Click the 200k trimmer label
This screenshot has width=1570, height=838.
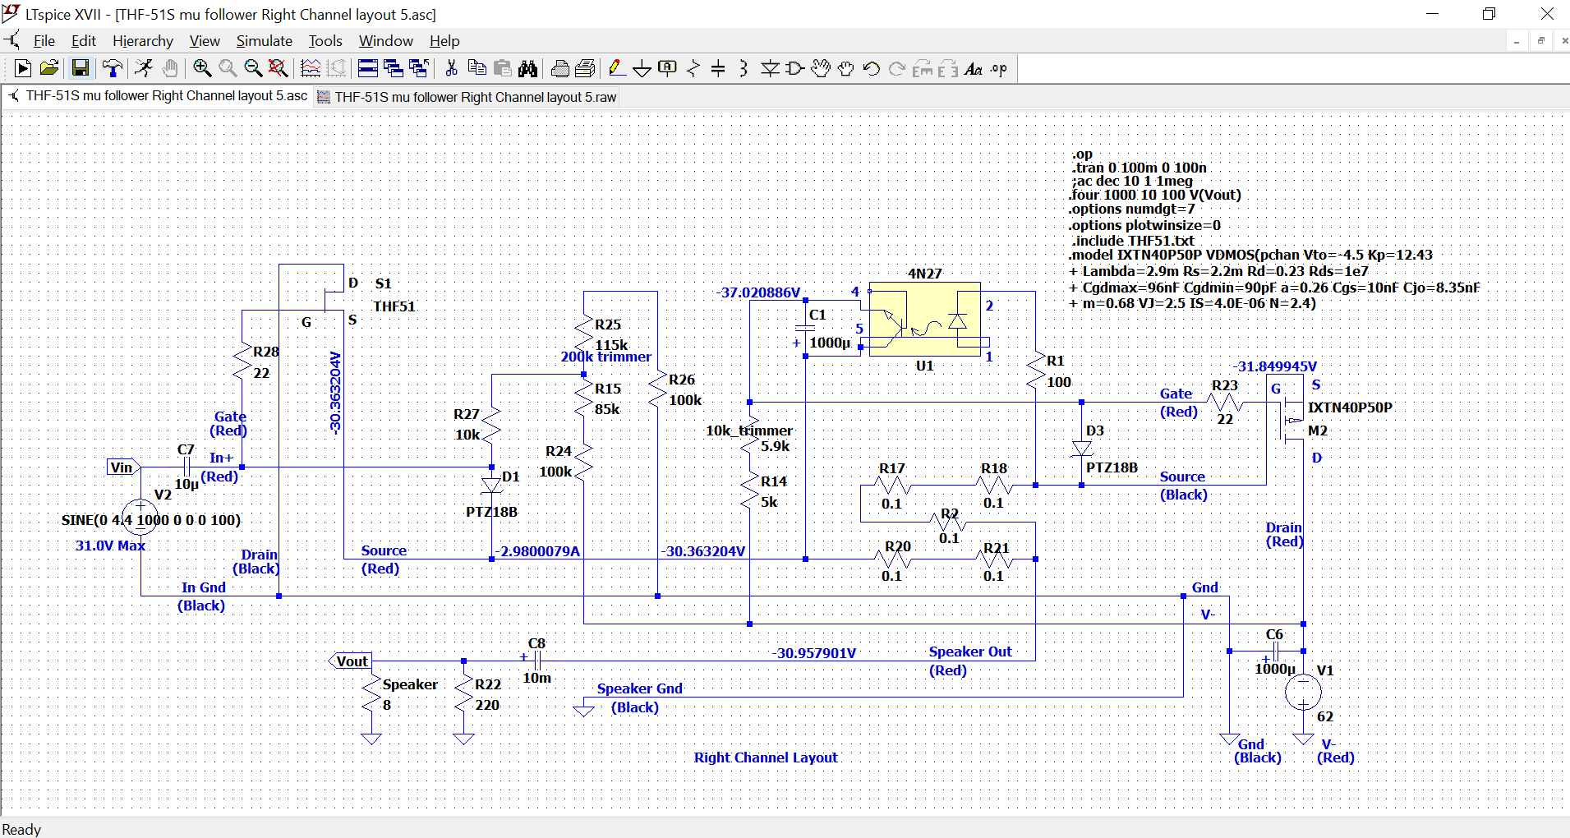pyautogui.click(x=606, y=357)
